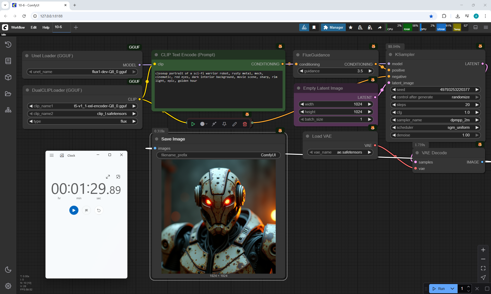
Task: Open the workflows folder sidebar icon
Action: pyautogui.click(x=8, y=94)
